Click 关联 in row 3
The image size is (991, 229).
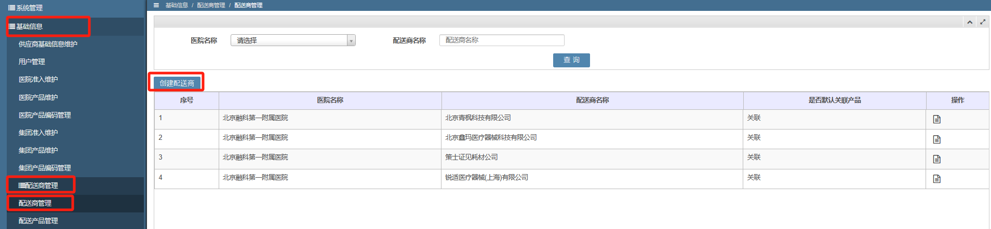[x=754, y=158]
